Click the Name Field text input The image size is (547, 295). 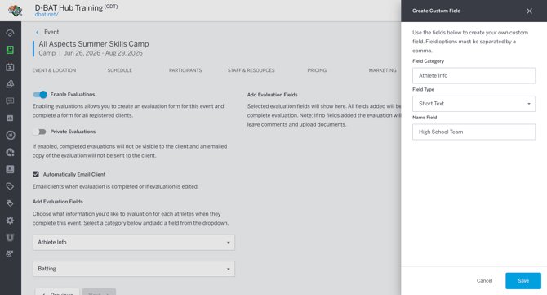(474, 132)
